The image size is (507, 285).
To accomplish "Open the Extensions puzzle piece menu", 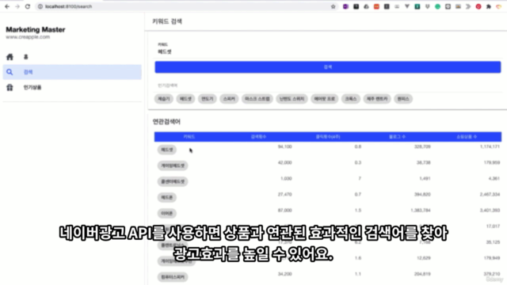I will click(489, 6).
